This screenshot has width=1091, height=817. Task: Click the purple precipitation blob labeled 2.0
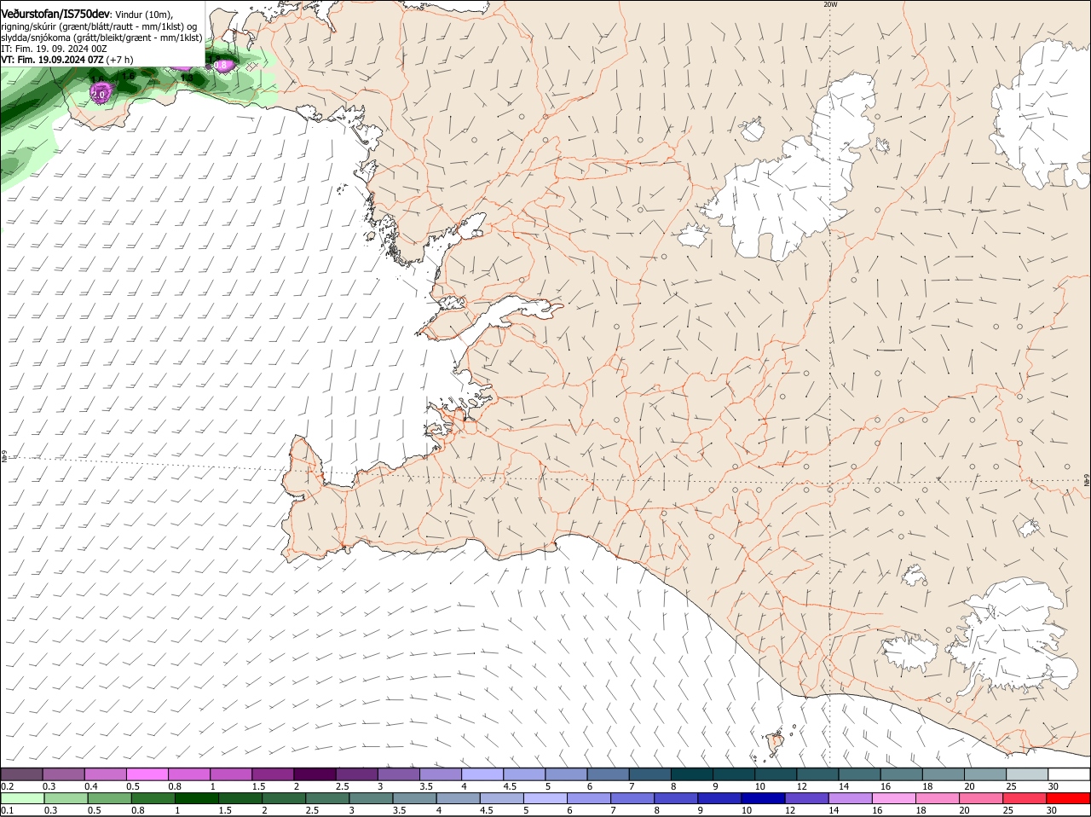pyautogui.click(x=100, y=95)
